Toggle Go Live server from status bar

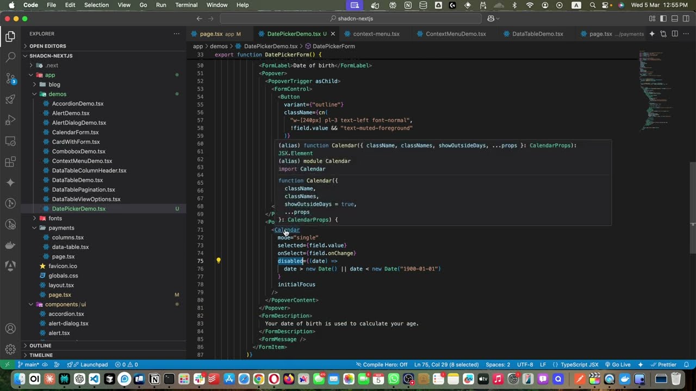[619, 364]
